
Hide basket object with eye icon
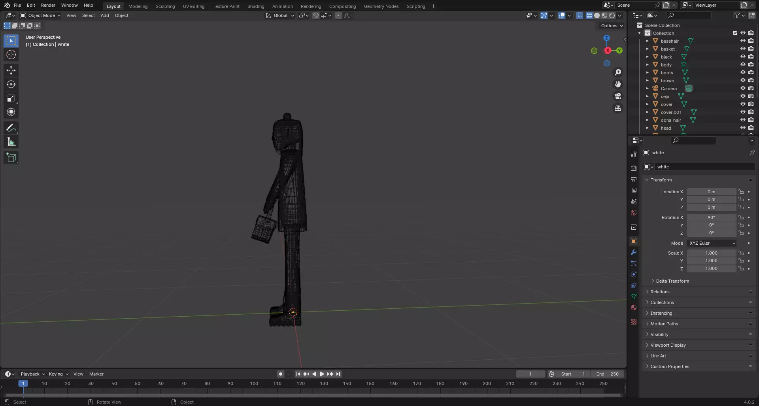pos(743,49)
